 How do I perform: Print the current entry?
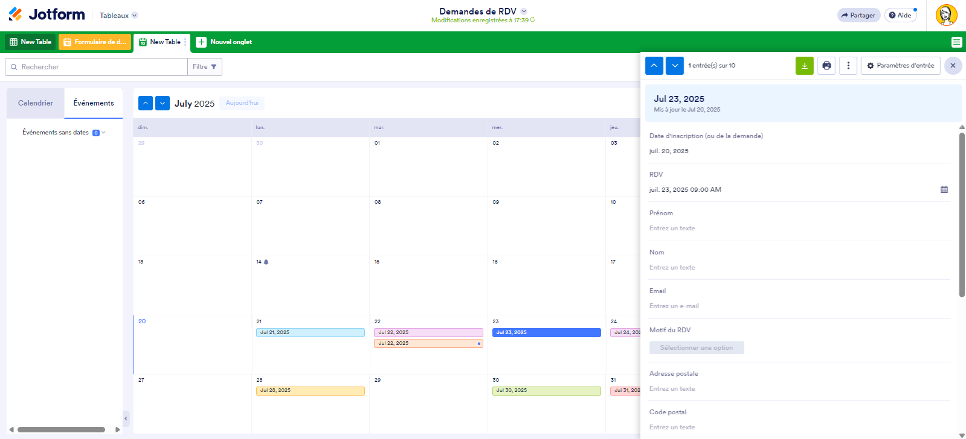(x=826, y=66)
